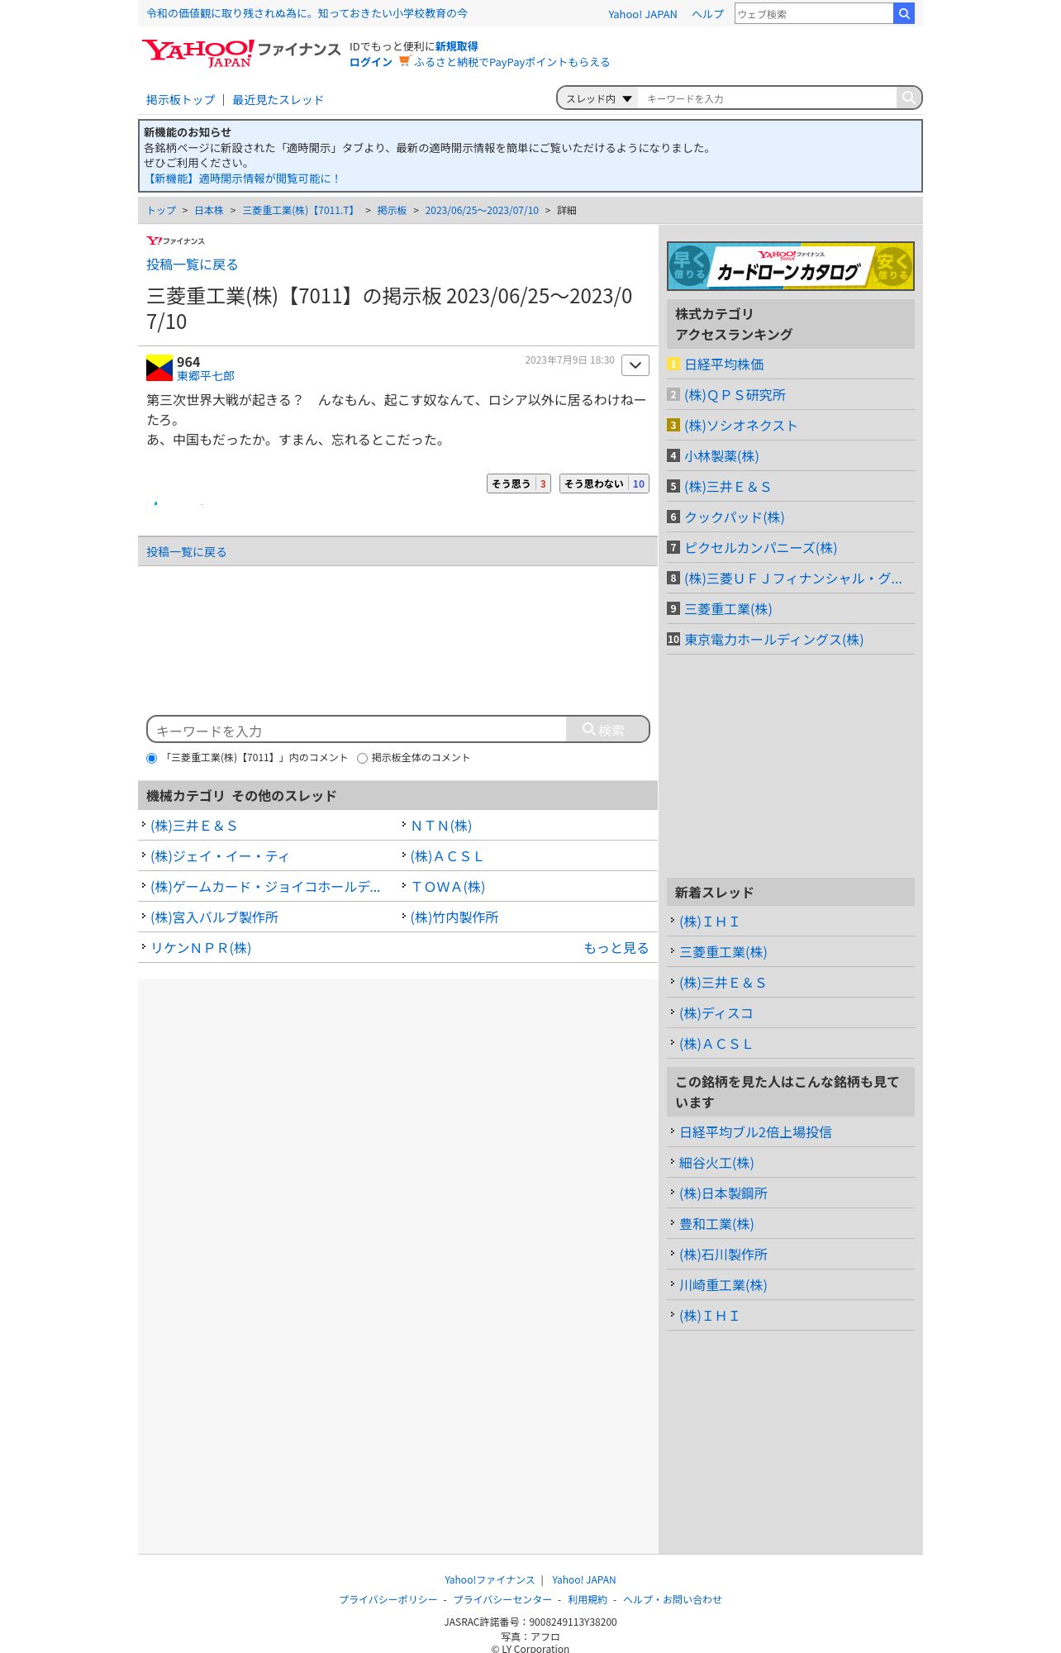Screen dimensions: 1061x1653
Task: Open ranking #2 (株)ＱＰＳ研究所
Action: pyautogui.click(x=735, y=395)
